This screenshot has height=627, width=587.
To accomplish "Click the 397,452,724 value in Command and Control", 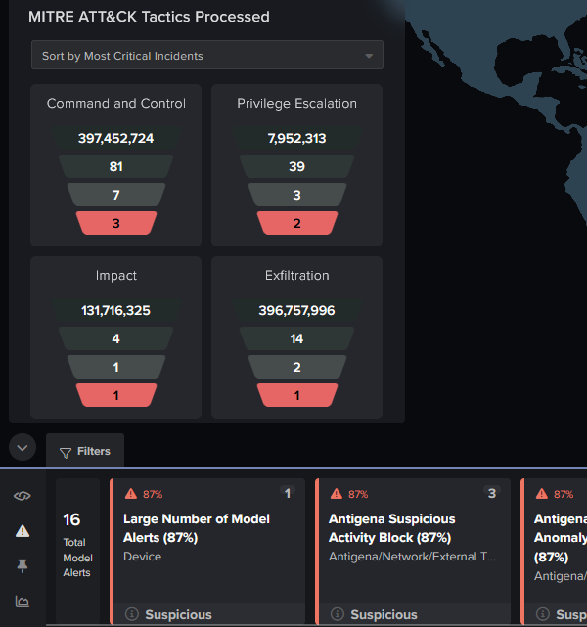I will [116, 138].
